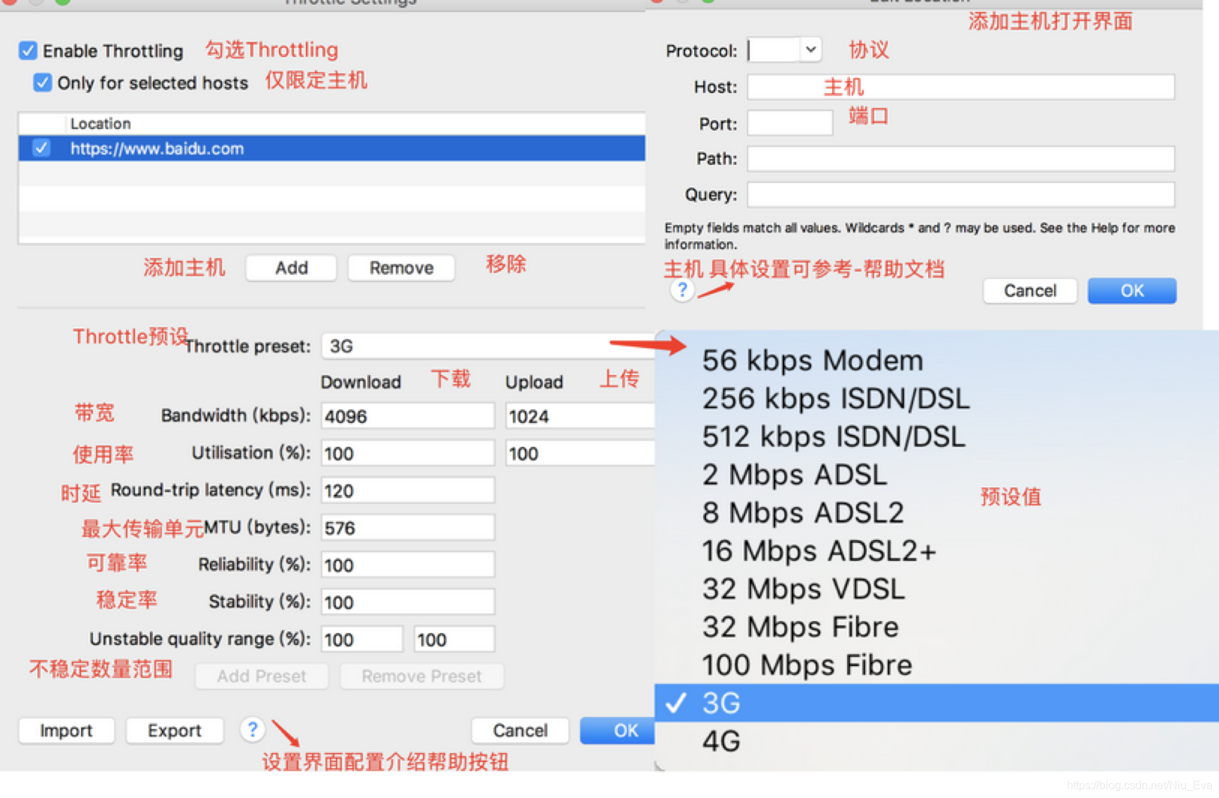
Task: Toggle Only for selected hosts checkbox
Action: [x=42, y=82]
